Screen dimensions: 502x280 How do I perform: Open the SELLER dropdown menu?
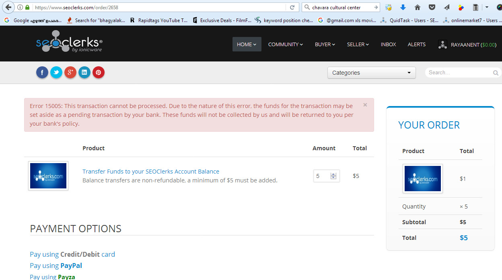pos(358,44)
